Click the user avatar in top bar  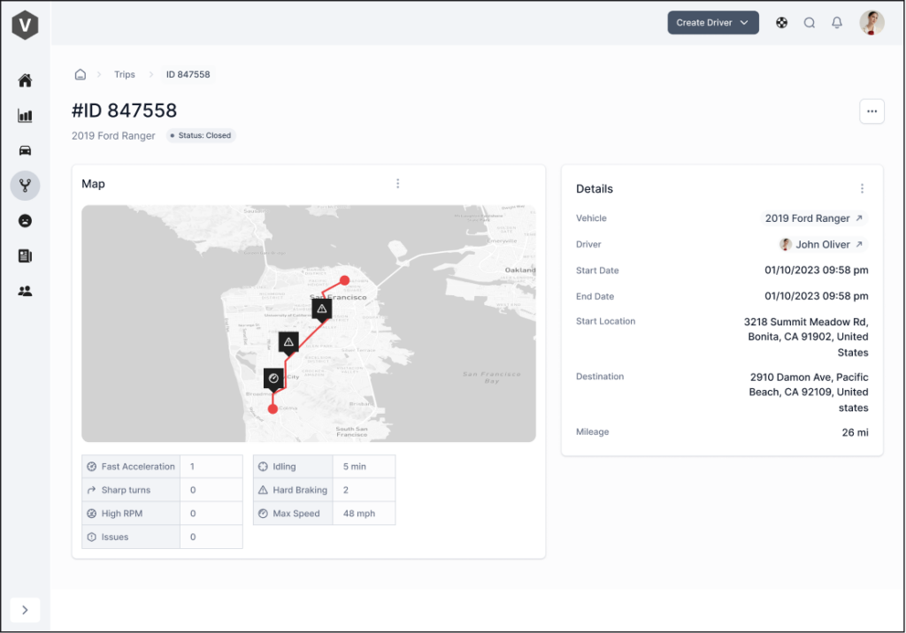pyautogui.click(x=871, y=23)
